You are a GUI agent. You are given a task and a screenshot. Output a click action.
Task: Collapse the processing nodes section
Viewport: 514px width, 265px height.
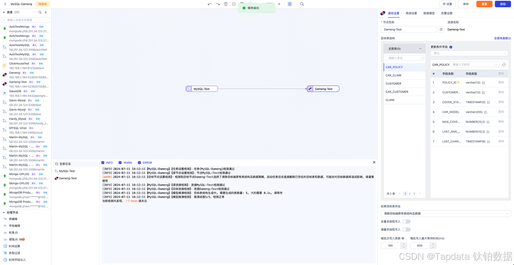click(4, 213)
